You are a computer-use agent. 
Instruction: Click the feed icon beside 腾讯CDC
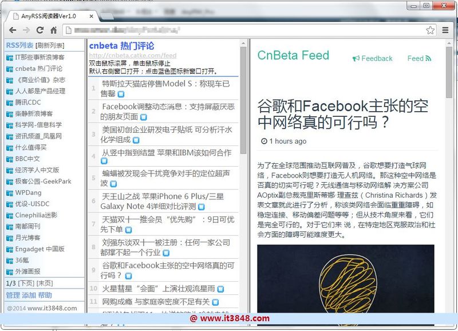[10, 103]
